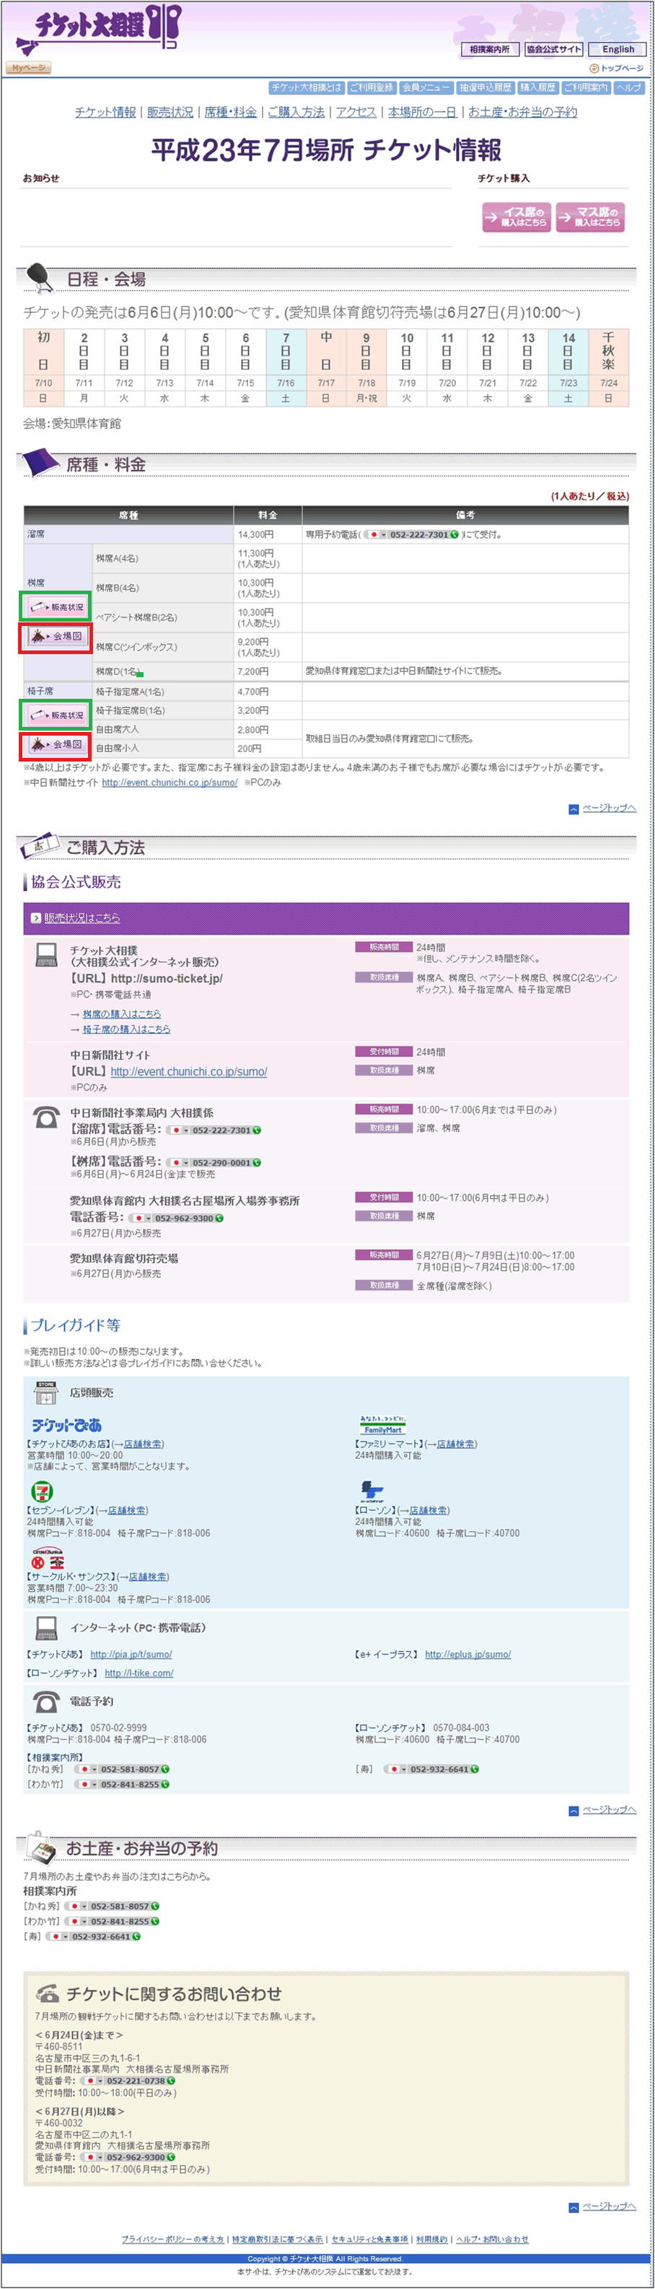The height and width of the screenshot is (2289, 655).
Task: Click the FamilyMart logo
Action: (383, 1424)
